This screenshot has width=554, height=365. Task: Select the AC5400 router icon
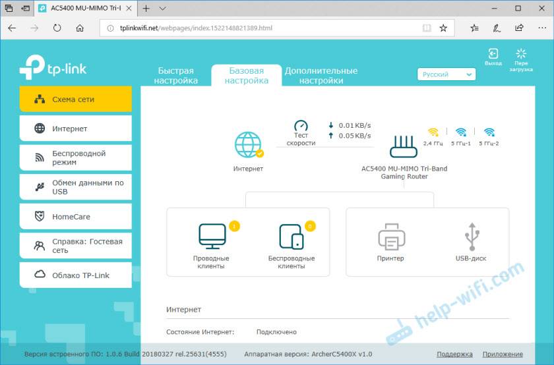pos(404,146)
